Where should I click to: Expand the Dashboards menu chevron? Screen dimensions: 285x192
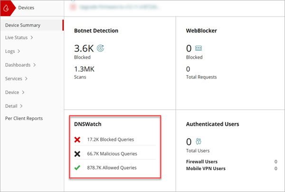click(x=34, y=65)
